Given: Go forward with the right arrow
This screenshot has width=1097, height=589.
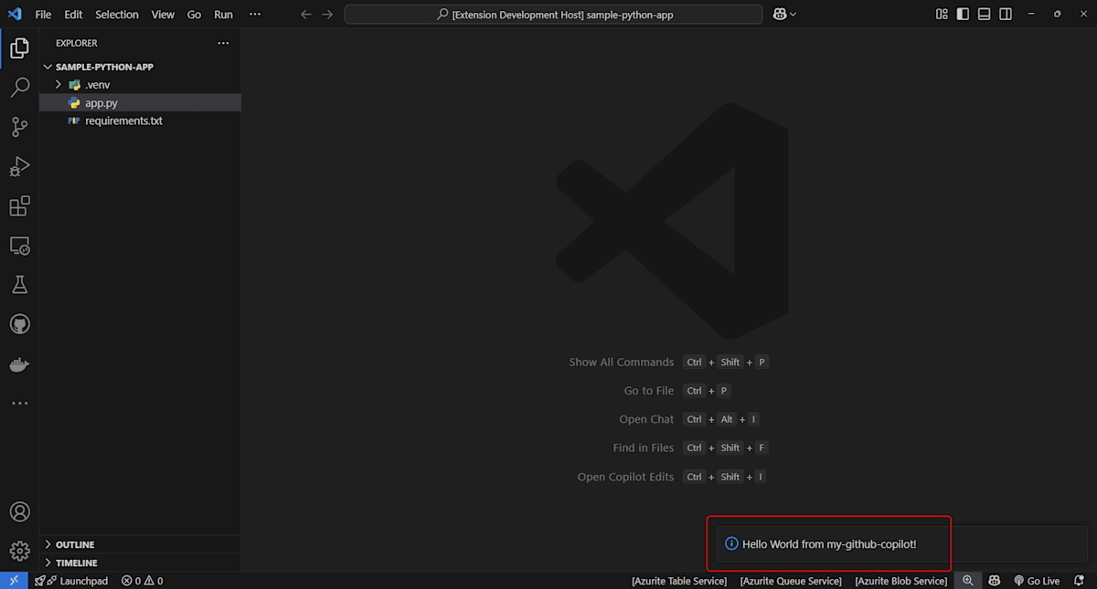Looking at the screenshot, I should click(x=327, y=15).
